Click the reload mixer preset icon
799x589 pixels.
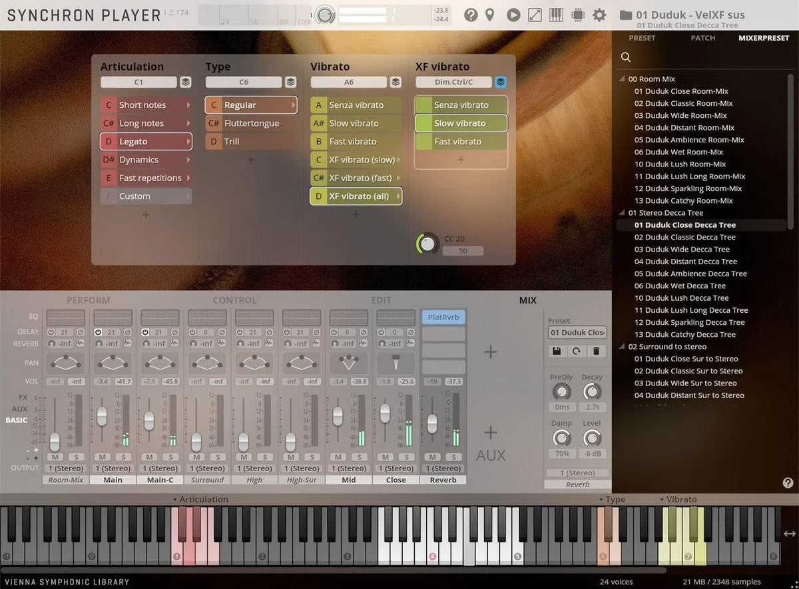click(575, 351)
